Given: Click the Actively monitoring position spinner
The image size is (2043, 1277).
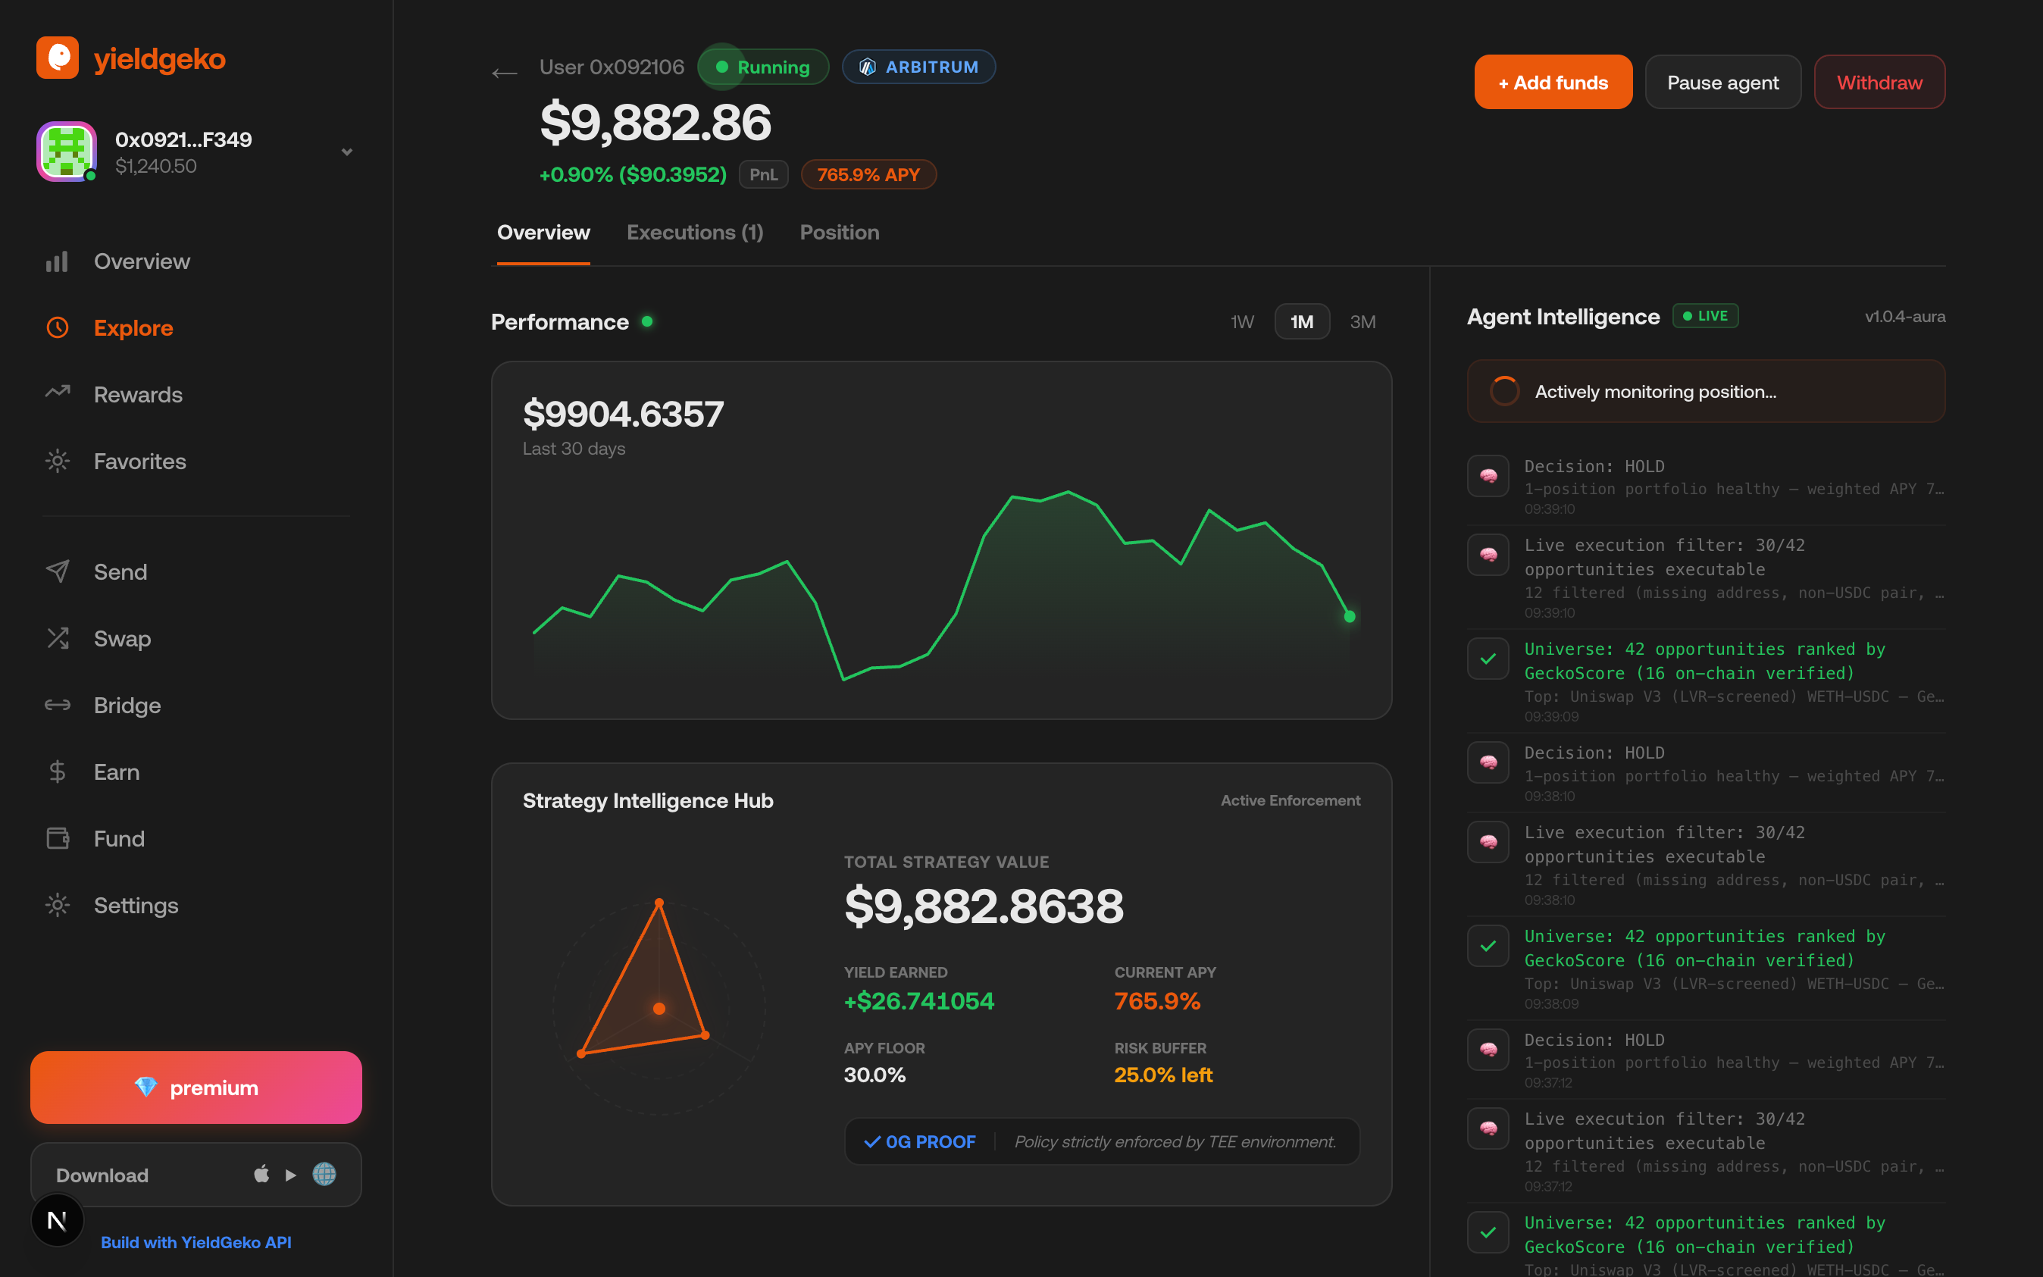Looking at the screenshot, I should pyautogui.click(x=1504, y=391).
